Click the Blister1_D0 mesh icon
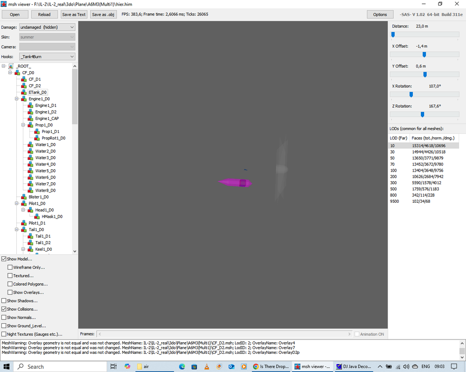Viewport: 466px width, 372px height. pyautogui.click(x=24, y=197)
